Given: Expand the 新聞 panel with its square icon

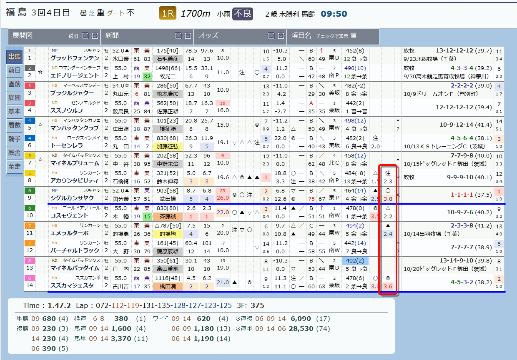Looking at the screenshot, I should click(178, 36).
